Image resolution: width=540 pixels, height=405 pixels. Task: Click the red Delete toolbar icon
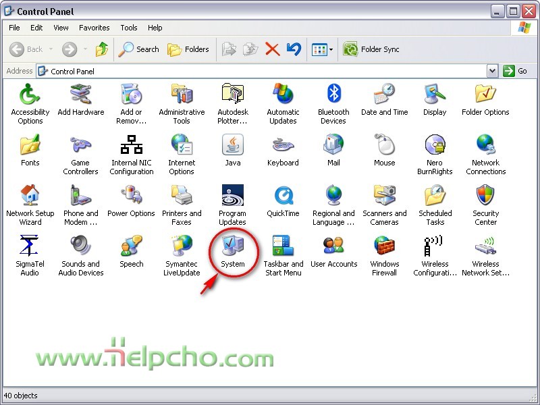[x=273, y=49]
